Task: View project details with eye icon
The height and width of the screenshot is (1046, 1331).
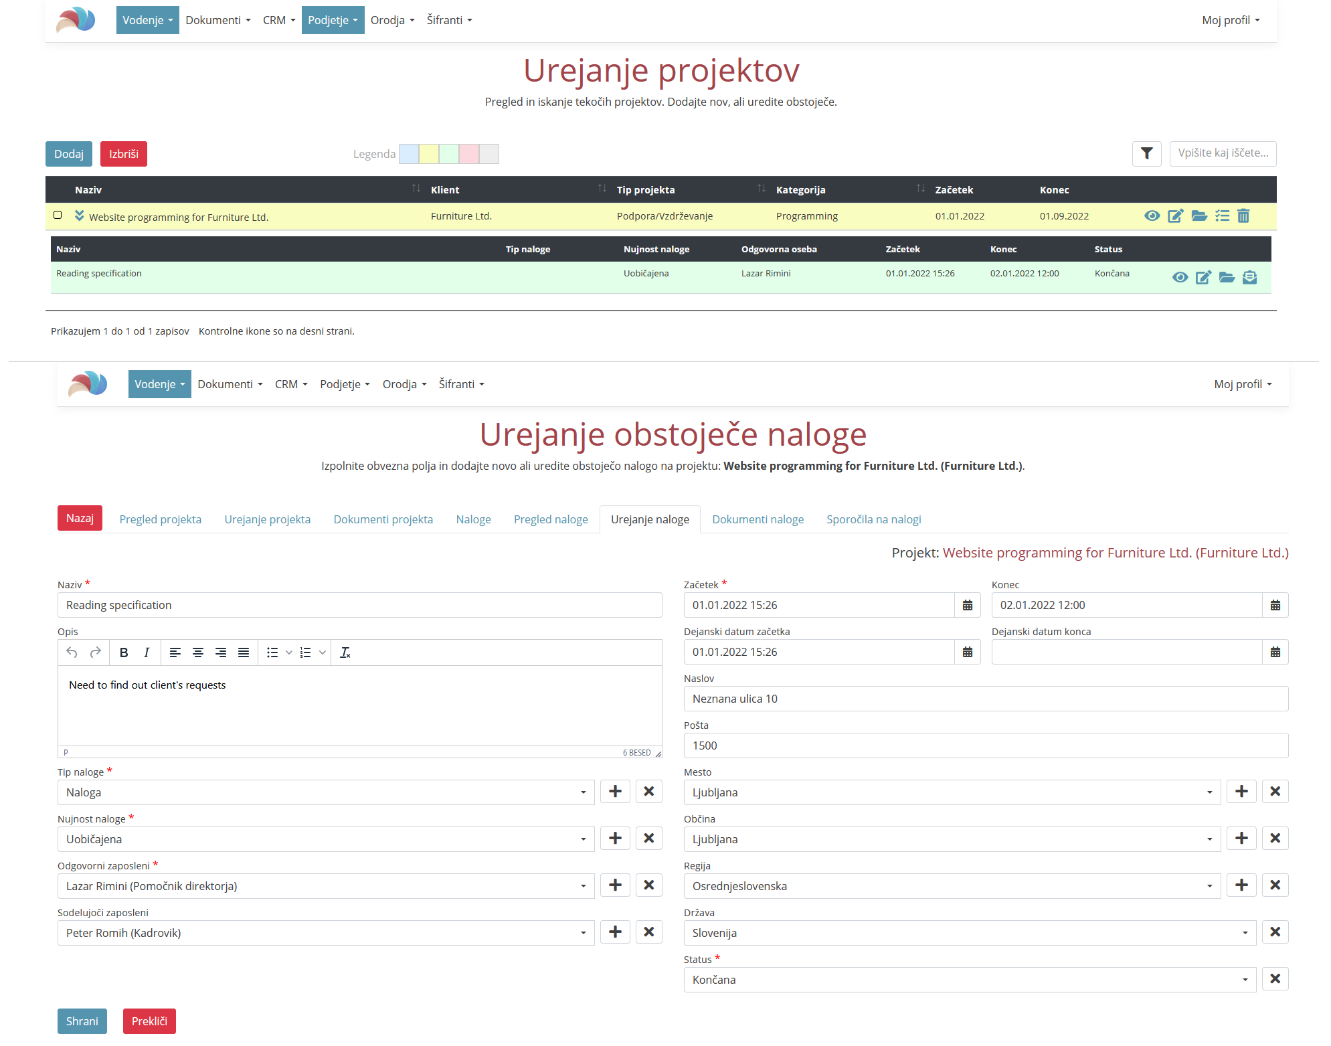Action: coord(1152,215)
